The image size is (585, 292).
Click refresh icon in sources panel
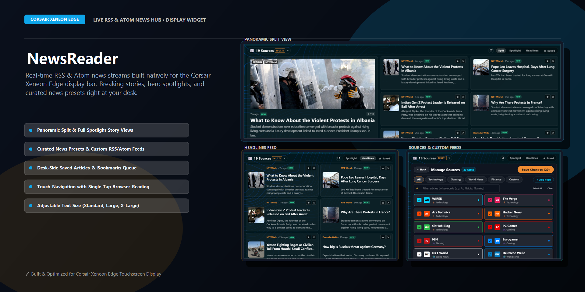click(x=503, y=158)
